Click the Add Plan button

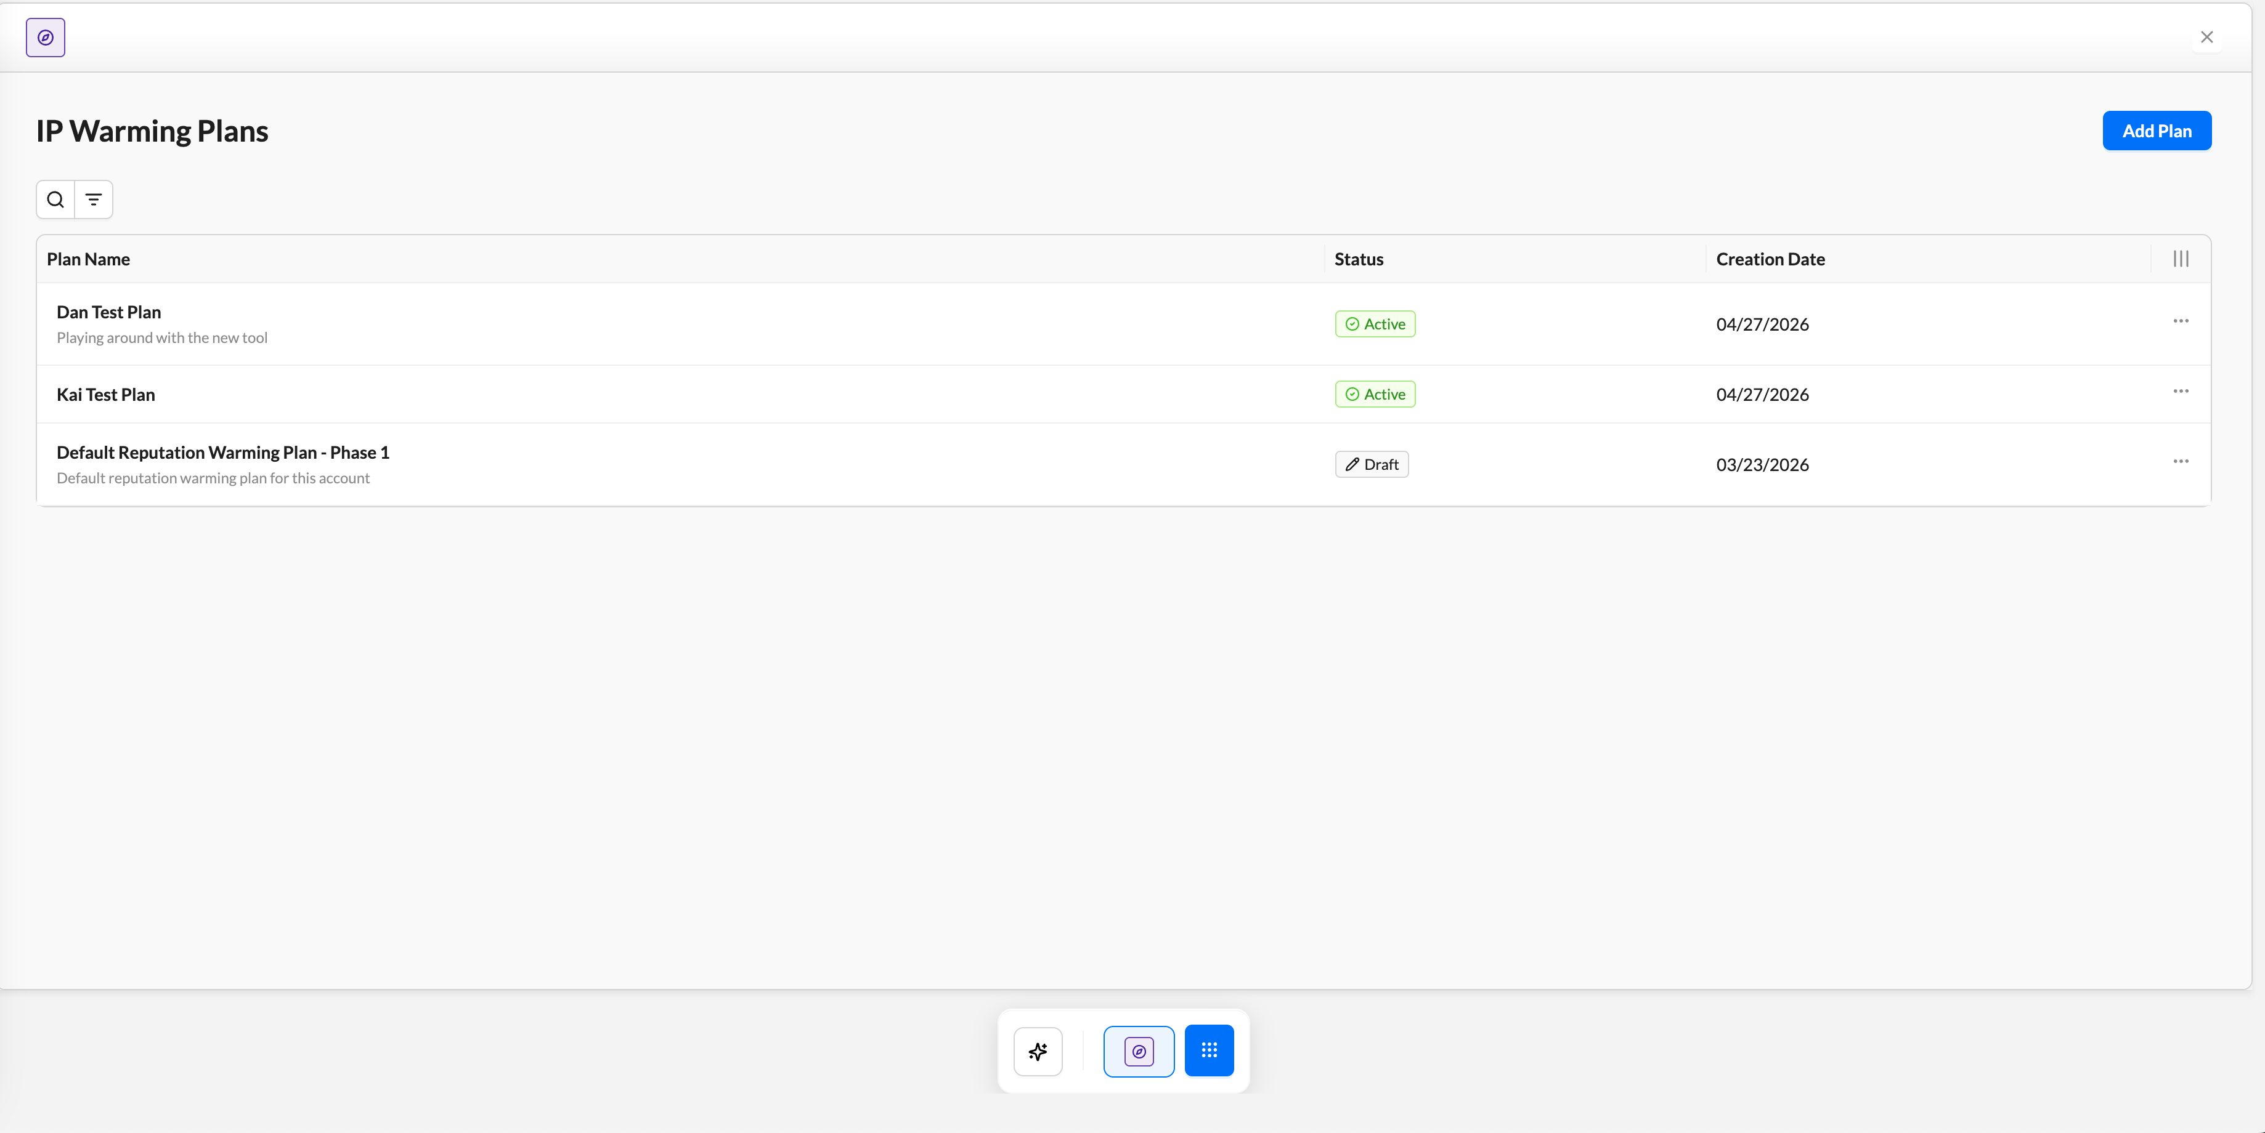(2156, 131)
